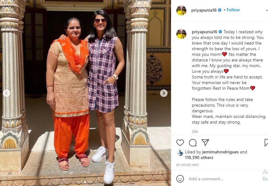Open liker's small avatar beside Liked by
This screenshot has width=268, height=186.
coord(180,152)
